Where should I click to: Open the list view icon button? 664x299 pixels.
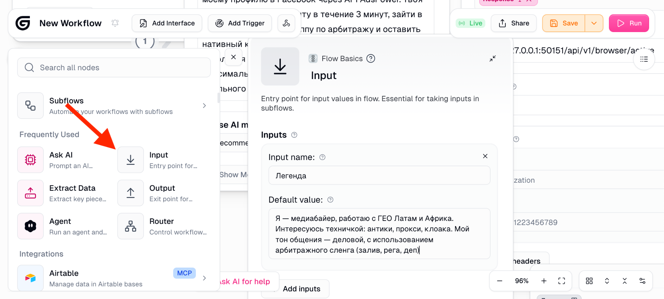point(644,59)
